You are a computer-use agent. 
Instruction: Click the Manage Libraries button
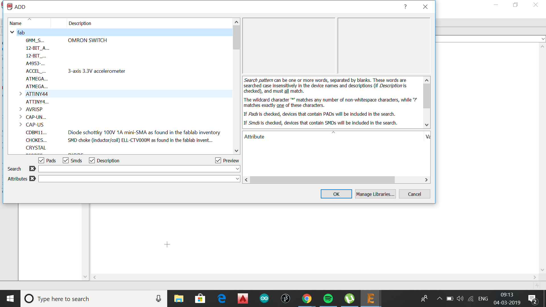click(375, 194)
